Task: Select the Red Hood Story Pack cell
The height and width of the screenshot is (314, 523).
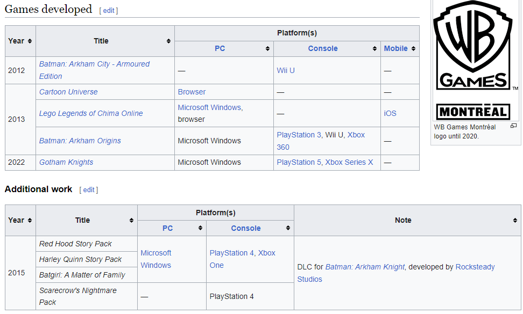Action: (87, 244)
